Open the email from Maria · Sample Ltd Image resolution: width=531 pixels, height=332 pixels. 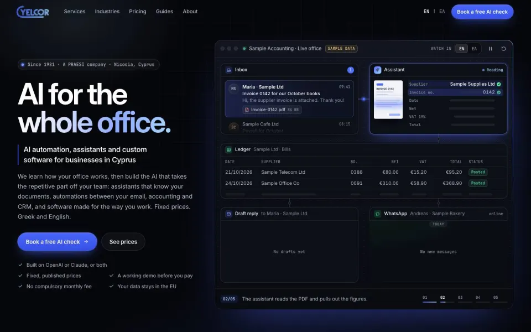[x=289, y=98]
